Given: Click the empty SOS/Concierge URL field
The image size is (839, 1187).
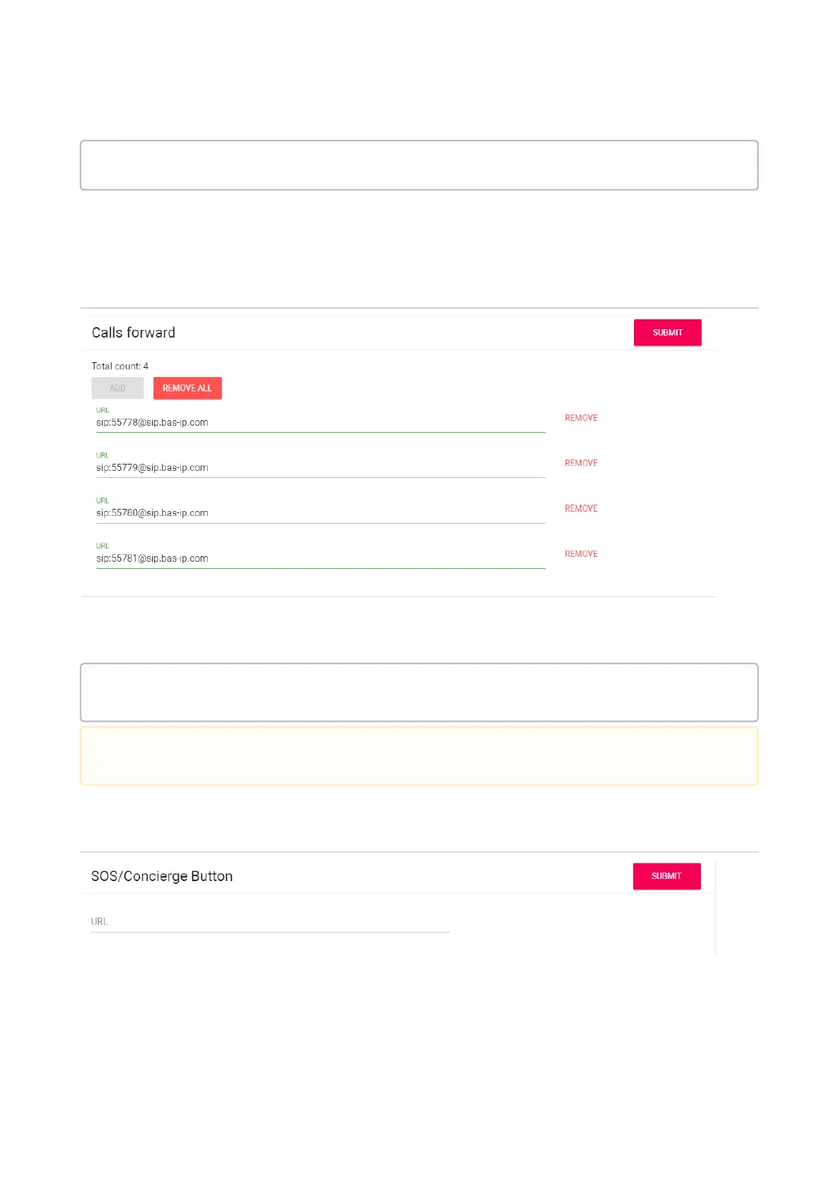Looking at the screenshot, I should 270,922.
